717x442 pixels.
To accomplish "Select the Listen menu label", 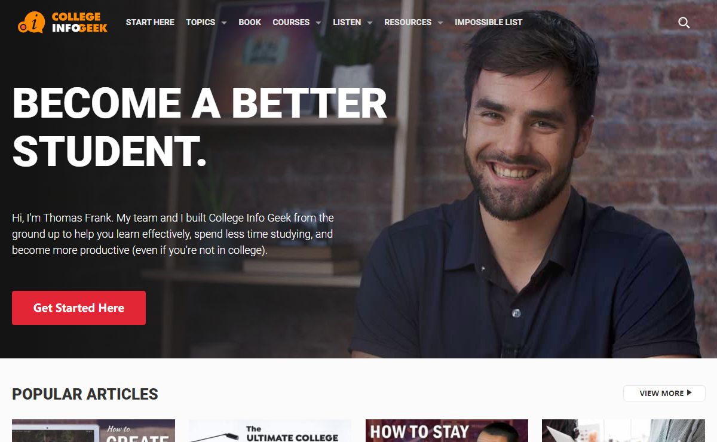I will tap(347, 22).
